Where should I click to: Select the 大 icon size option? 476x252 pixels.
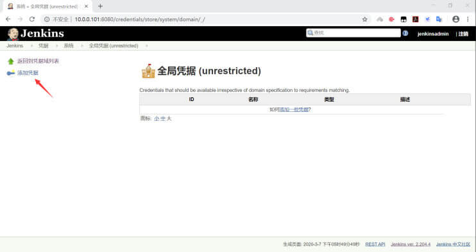click(169, 118)
